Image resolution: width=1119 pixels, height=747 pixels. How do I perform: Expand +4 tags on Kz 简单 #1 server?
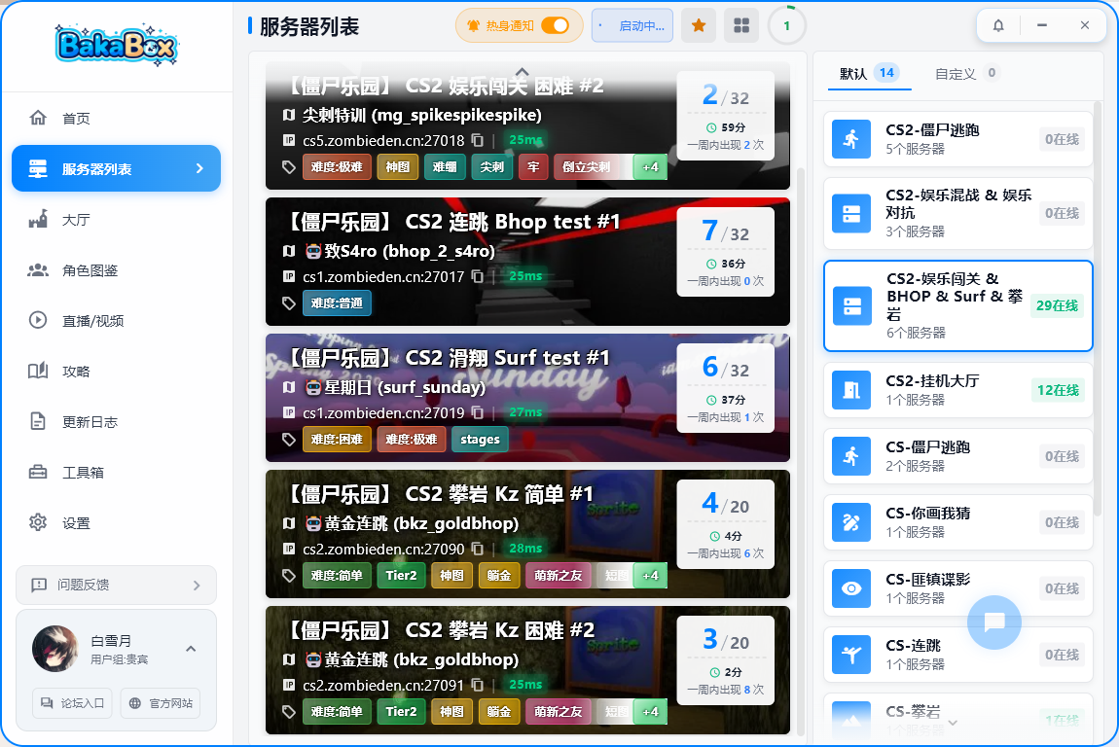pos(650,575)
